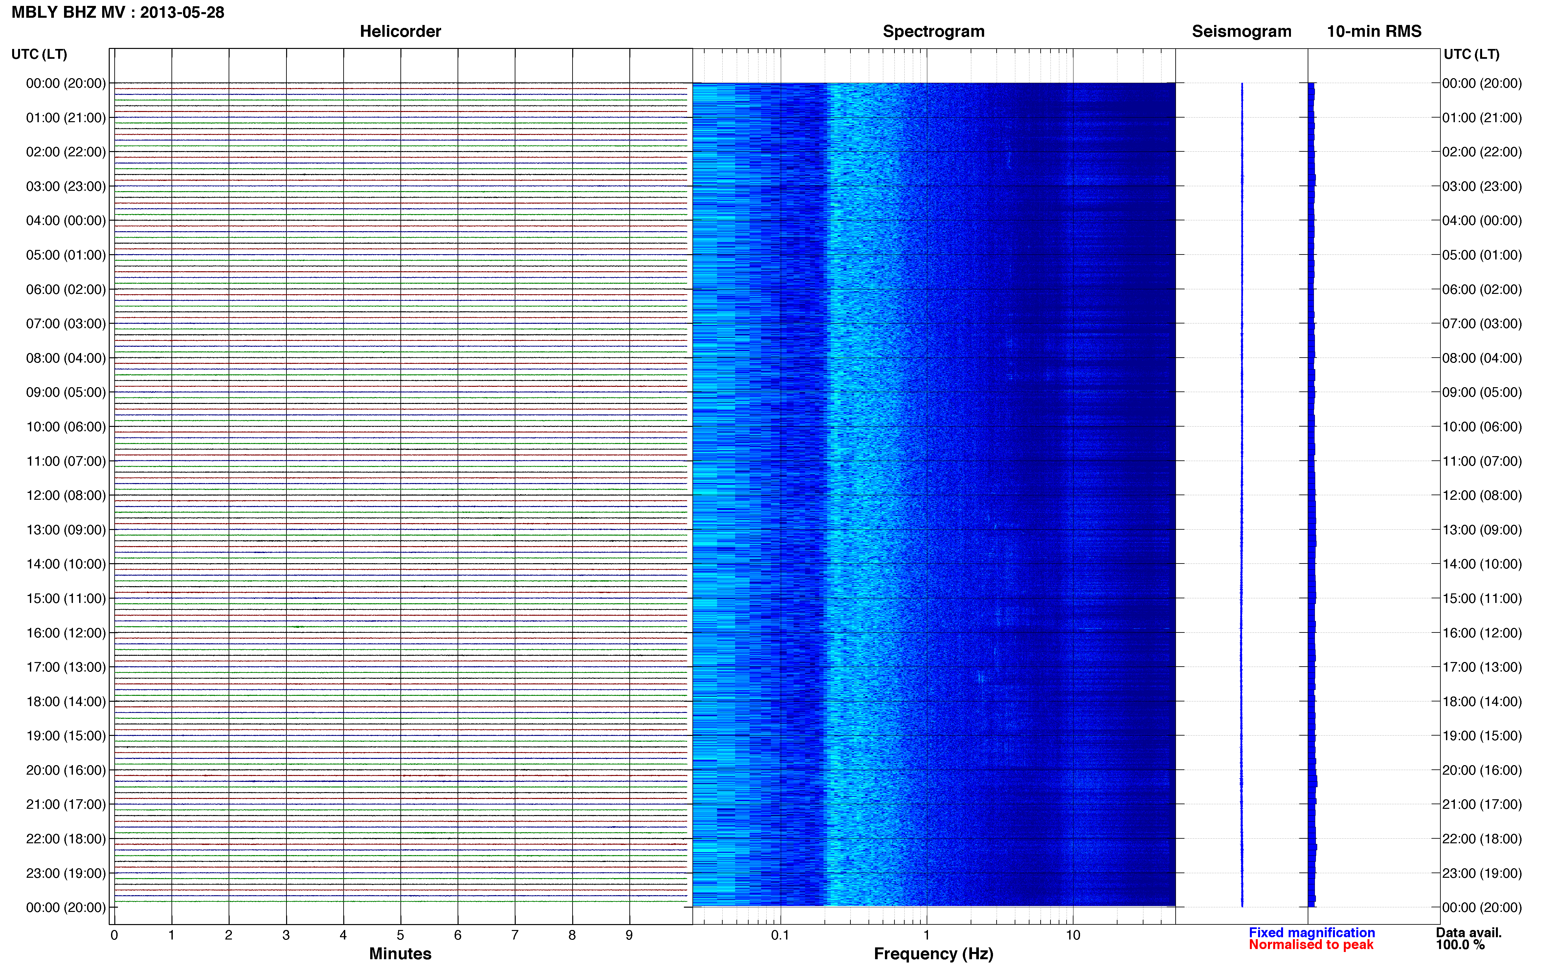Click the helicorder minute tick '3'
The image size is (1557, 973).
(286, 935)
